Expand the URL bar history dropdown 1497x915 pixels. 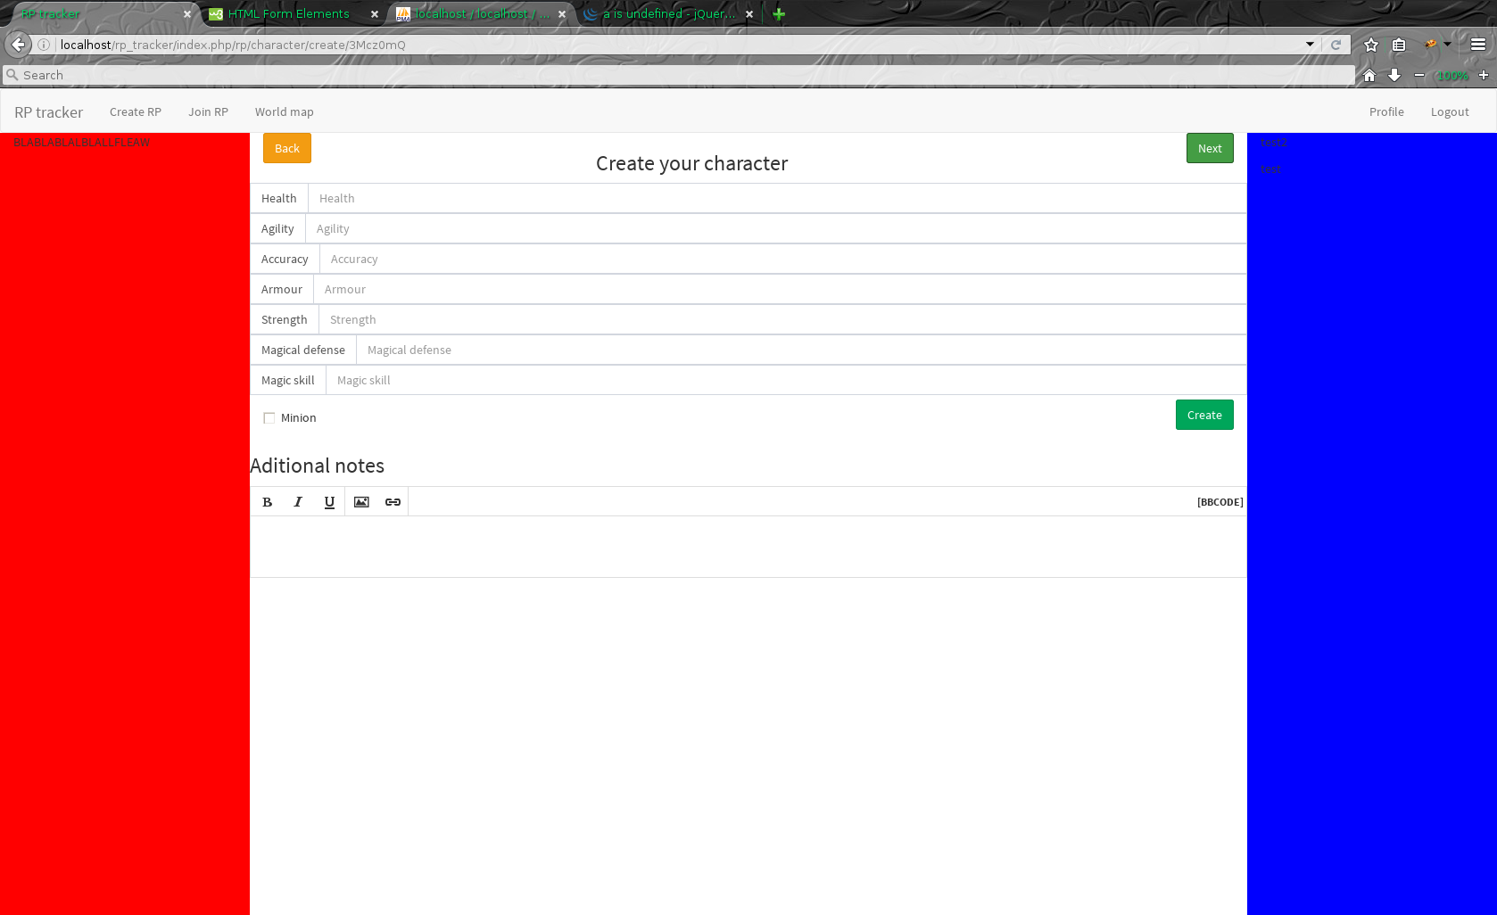pyautogui.click(x=1310, y=45)
